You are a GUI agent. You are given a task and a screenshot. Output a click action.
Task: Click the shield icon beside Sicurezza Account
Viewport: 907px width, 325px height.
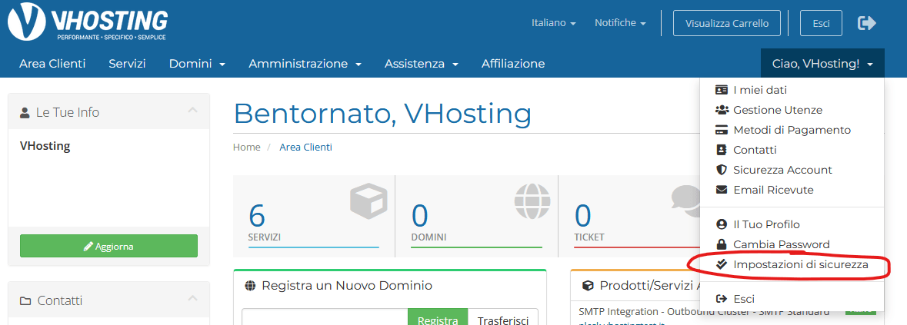click(721, 170)
